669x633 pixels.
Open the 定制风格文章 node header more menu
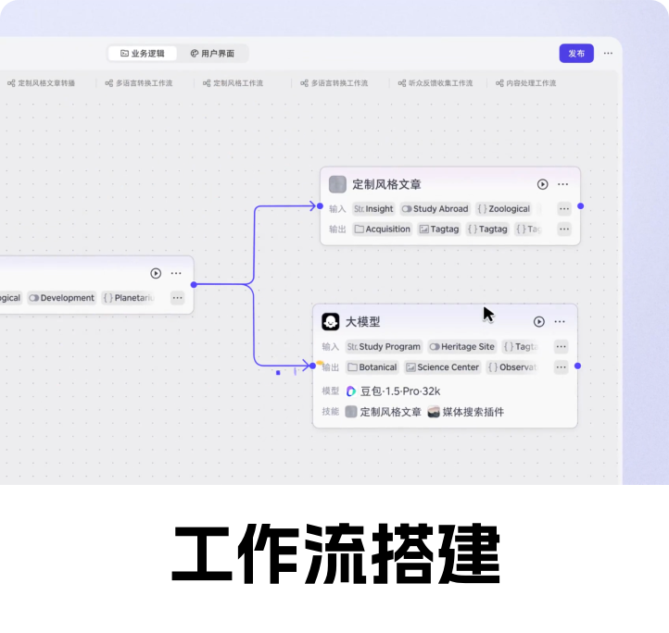pyautogui.click(x=562, y=184)
